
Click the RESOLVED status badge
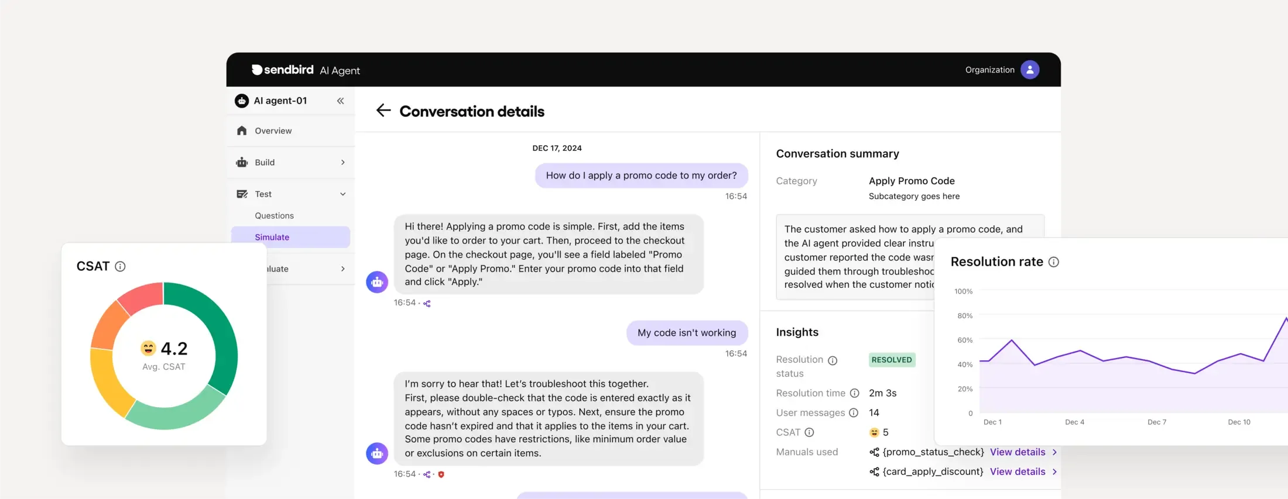point(891,360)
